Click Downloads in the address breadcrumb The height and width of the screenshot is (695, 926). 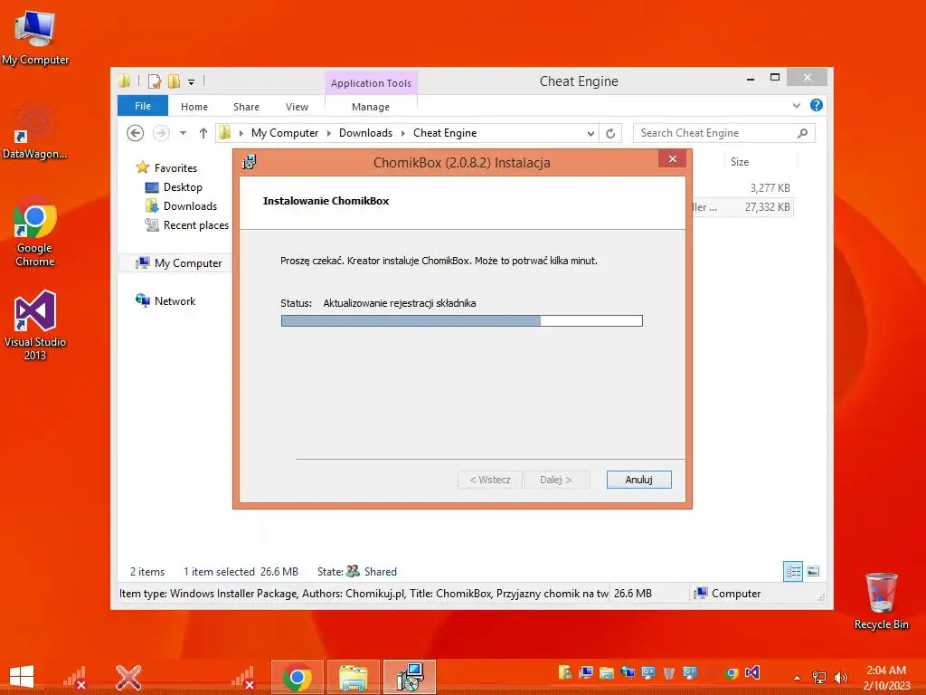(365, 133)
